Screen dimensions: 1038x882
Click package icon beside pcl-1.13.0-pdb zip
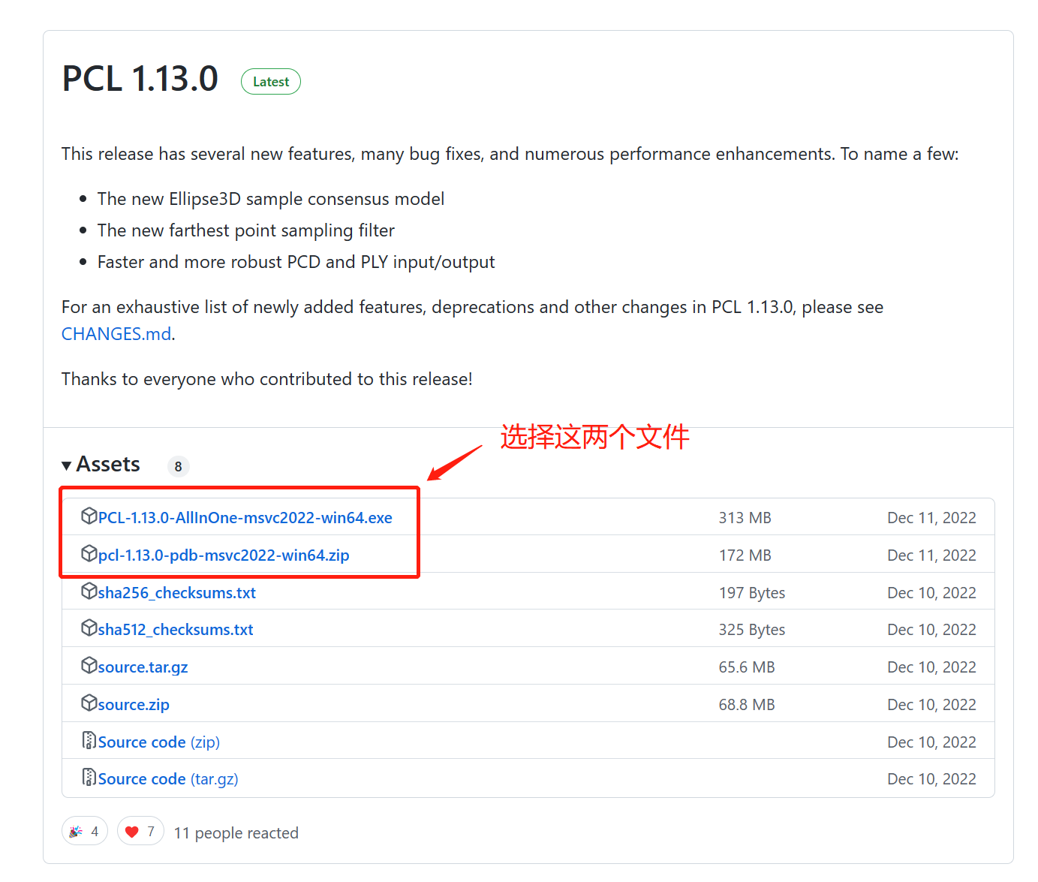click(x=89, y=553)
